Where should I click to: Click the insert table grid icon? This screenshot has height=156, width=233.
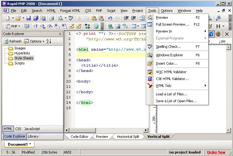tap(134, 26)
